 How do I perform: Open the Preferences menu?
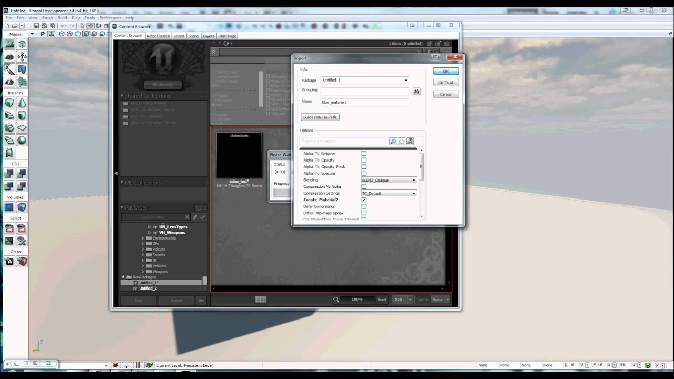click(x=110, y=18)
